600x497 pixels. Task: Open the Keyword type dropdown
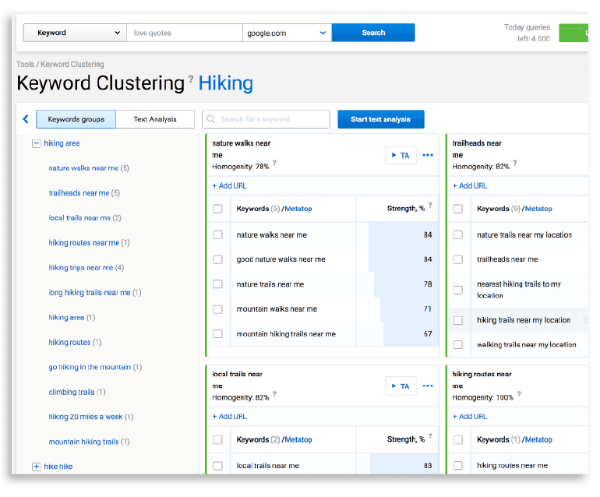tap(74, 33)
